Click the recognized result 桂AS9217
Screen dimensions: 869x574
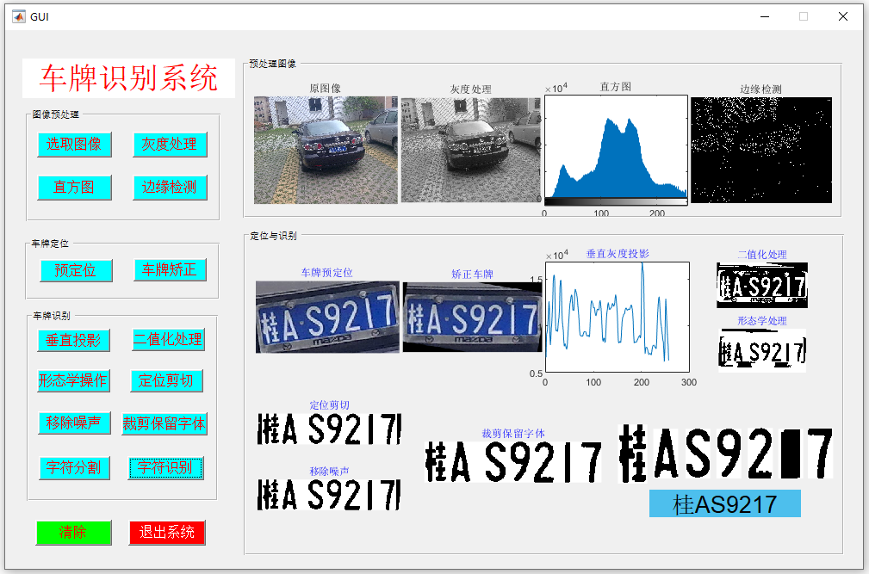point(725,503)
